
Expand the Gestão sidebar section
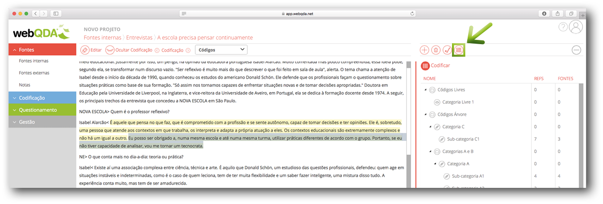click(42, 122)
